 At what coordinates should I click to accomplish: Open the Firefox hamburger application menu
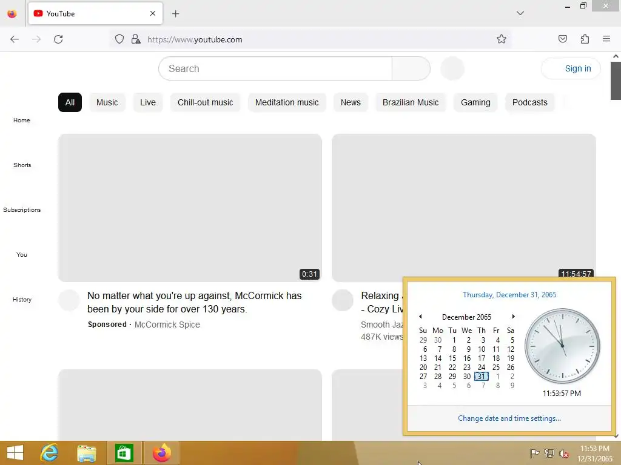tap(606, 39)
